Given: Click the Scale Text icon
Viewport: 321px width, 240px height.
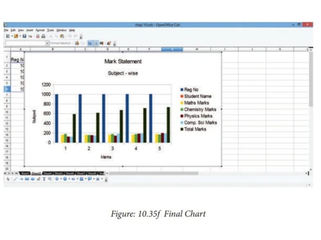Looking at the screenshot, I should [x=101, y=44].
